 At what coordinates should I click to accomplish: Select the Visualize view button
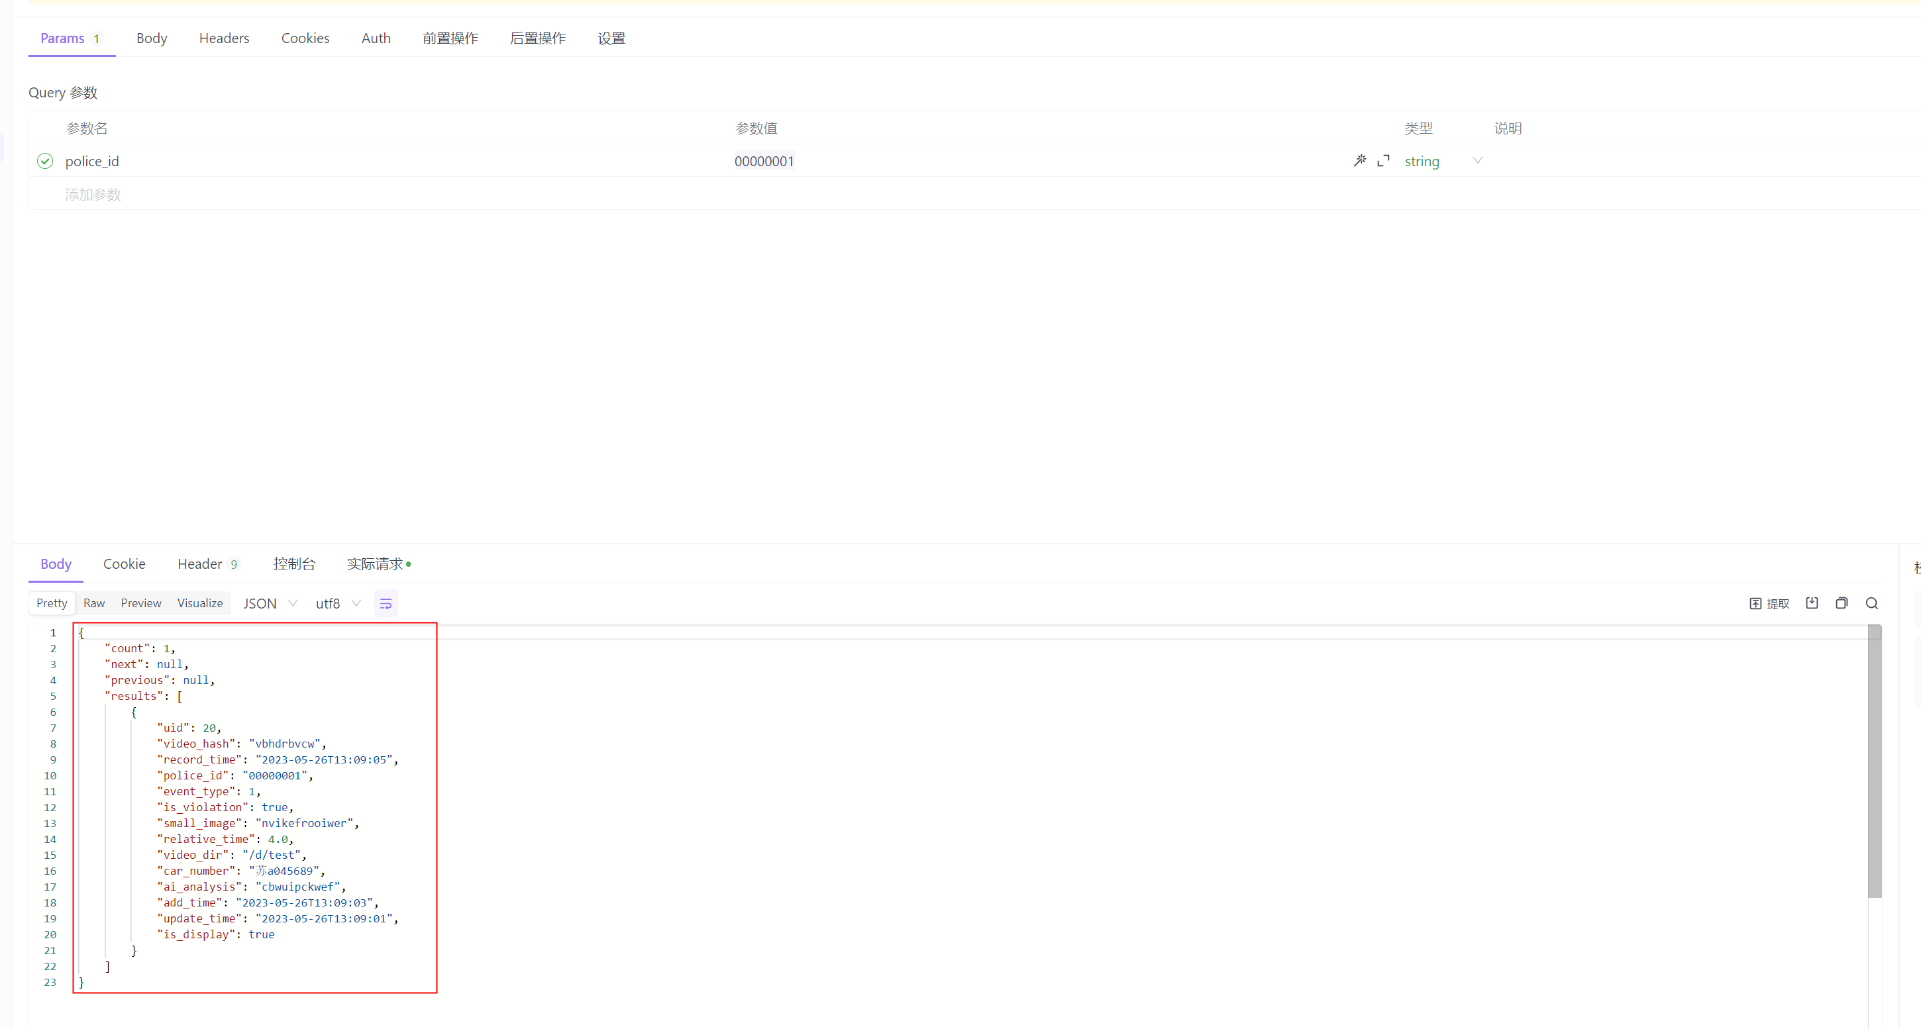(200, 603)
